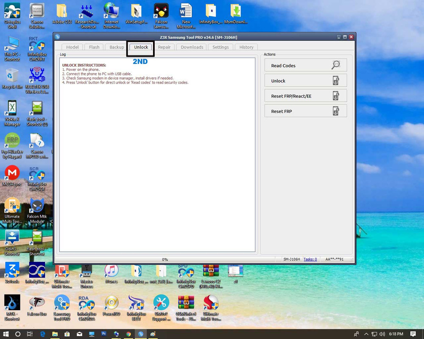Image resolution: width=424 pixels, height=339 pixels.
Task: Switch to the Downloads tab
Action: [x=192, y=47]
